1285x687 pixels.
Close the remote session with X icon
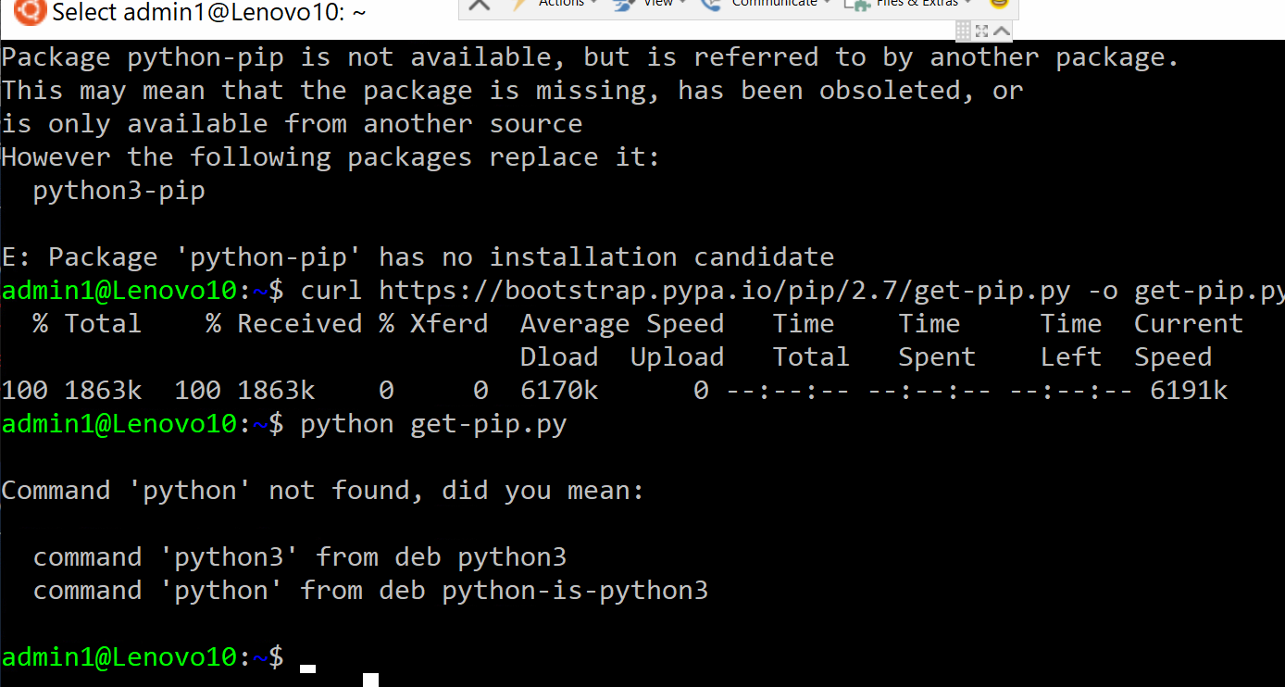point(479,5)
